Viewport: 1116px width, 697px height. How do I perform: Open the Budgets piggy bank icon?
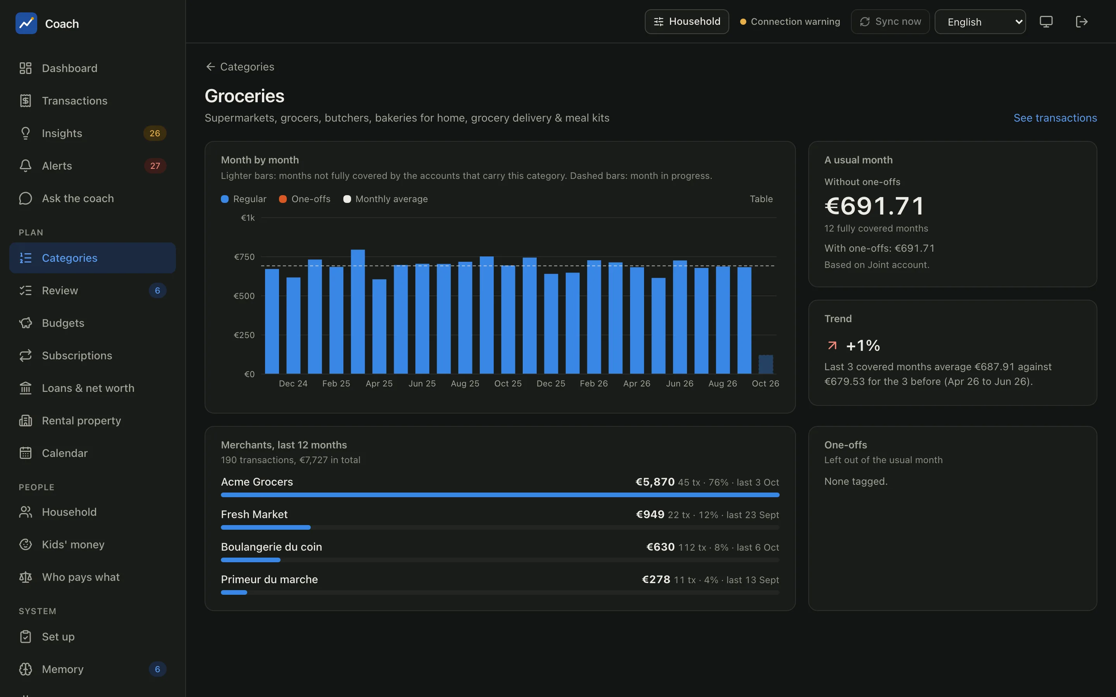click(x=25, y=323)
